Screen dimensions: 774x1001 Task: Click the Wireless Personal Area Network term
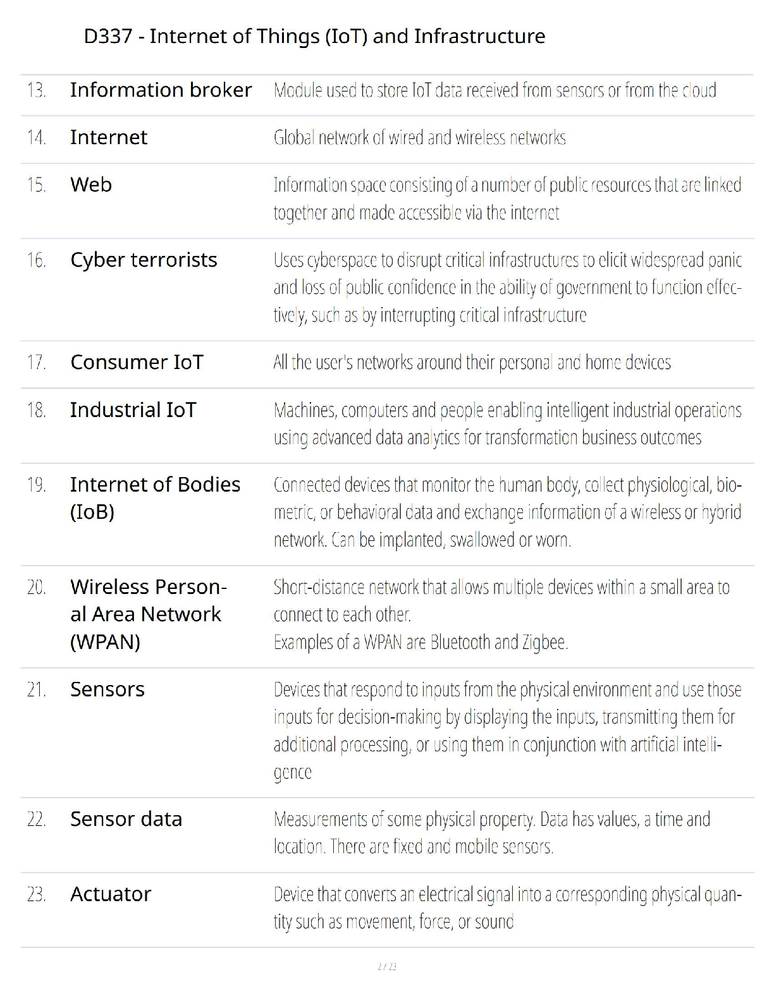coord(148,614)
